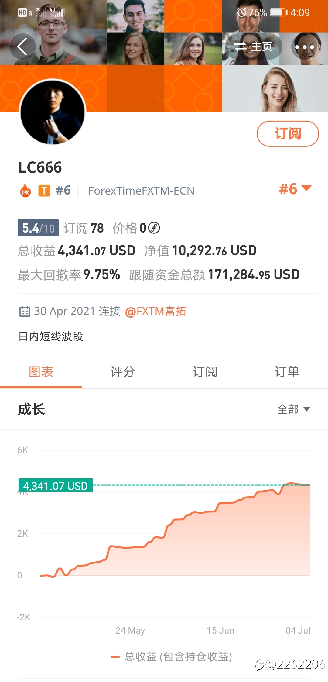Tap the price currency coin icon
Viewport: 328px width, 682px height.
(x=154, y=228)
